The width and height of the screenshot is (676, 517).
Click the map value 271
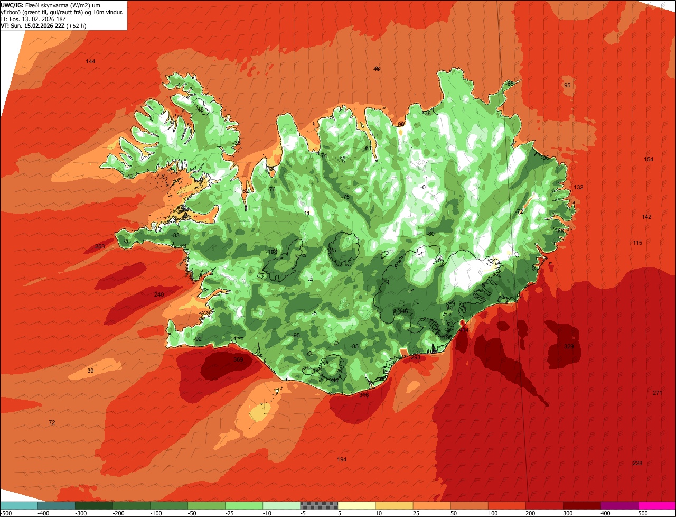point(657,393)
